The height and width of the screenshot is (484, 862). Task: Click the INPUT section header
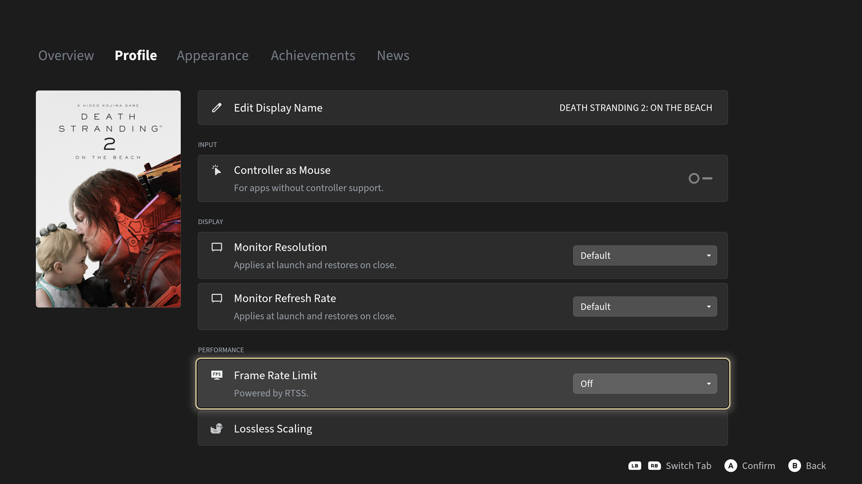click(207, 144)
